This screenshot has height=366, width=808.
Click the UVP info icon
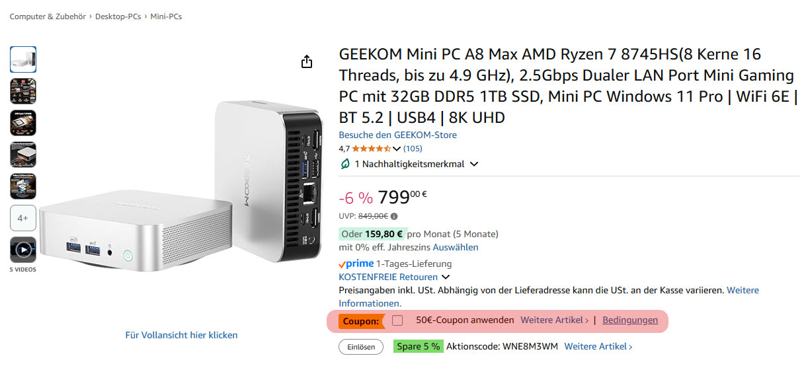click(394, 216)
